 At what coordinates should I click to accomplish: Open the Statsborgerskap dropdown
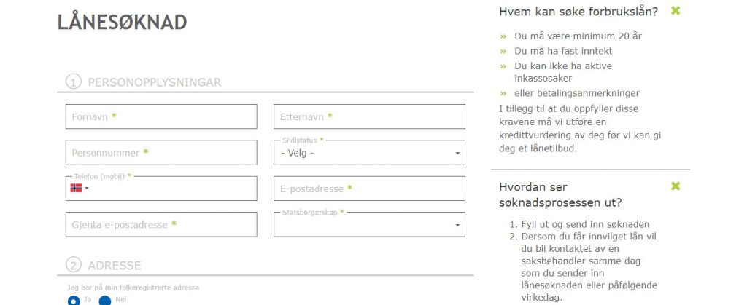pyautogui.click(x=369, y=225)
